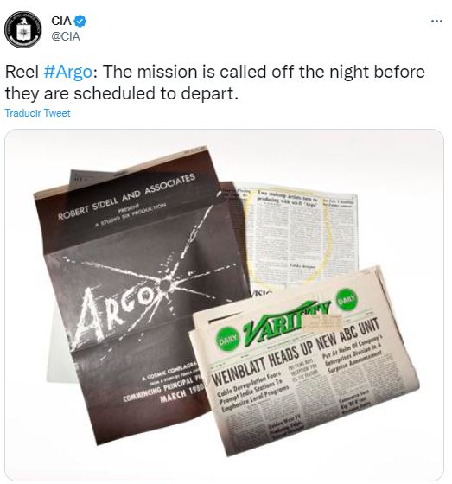Click the left green DAILY circle on Variety

[227, 340]
